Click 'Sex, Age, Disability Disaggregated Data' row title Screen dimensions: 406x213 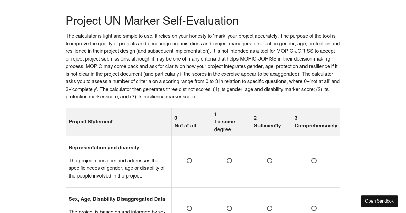(117, 199)
